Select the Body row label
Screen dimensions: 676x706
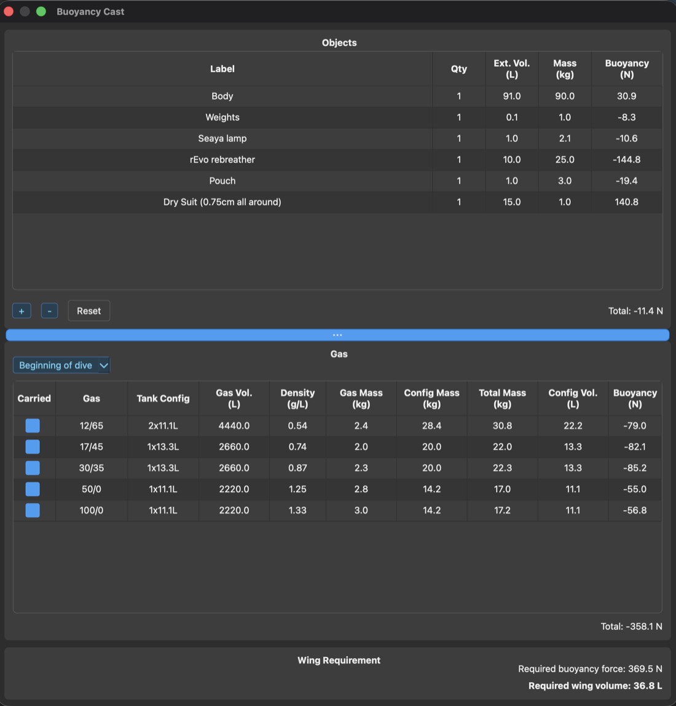(222, 96)
